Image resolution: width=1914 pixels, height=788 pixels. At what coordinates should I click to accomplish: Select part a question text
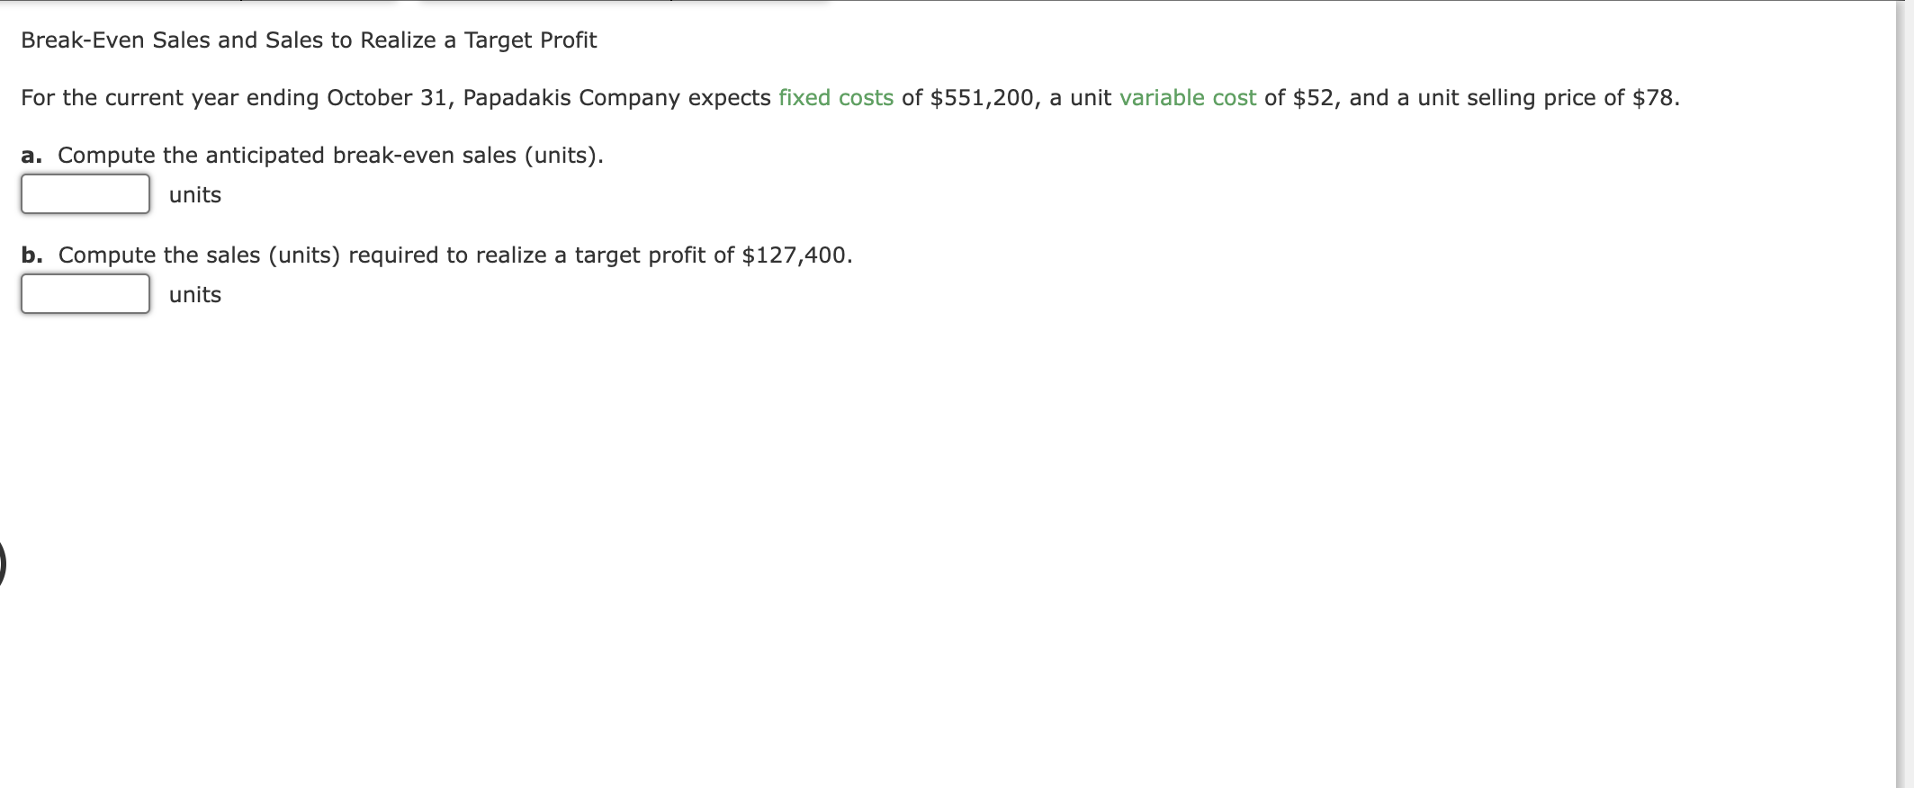point(312,154)
